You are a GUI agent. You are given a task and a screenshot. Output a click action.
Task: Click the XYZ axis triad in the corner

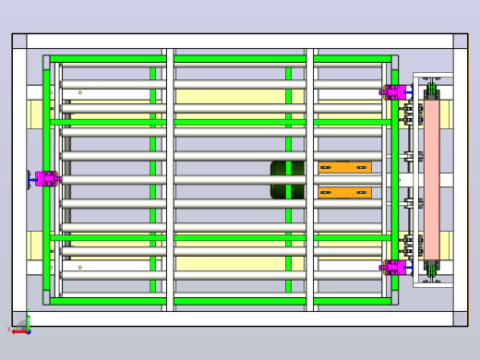coord(20,321)
